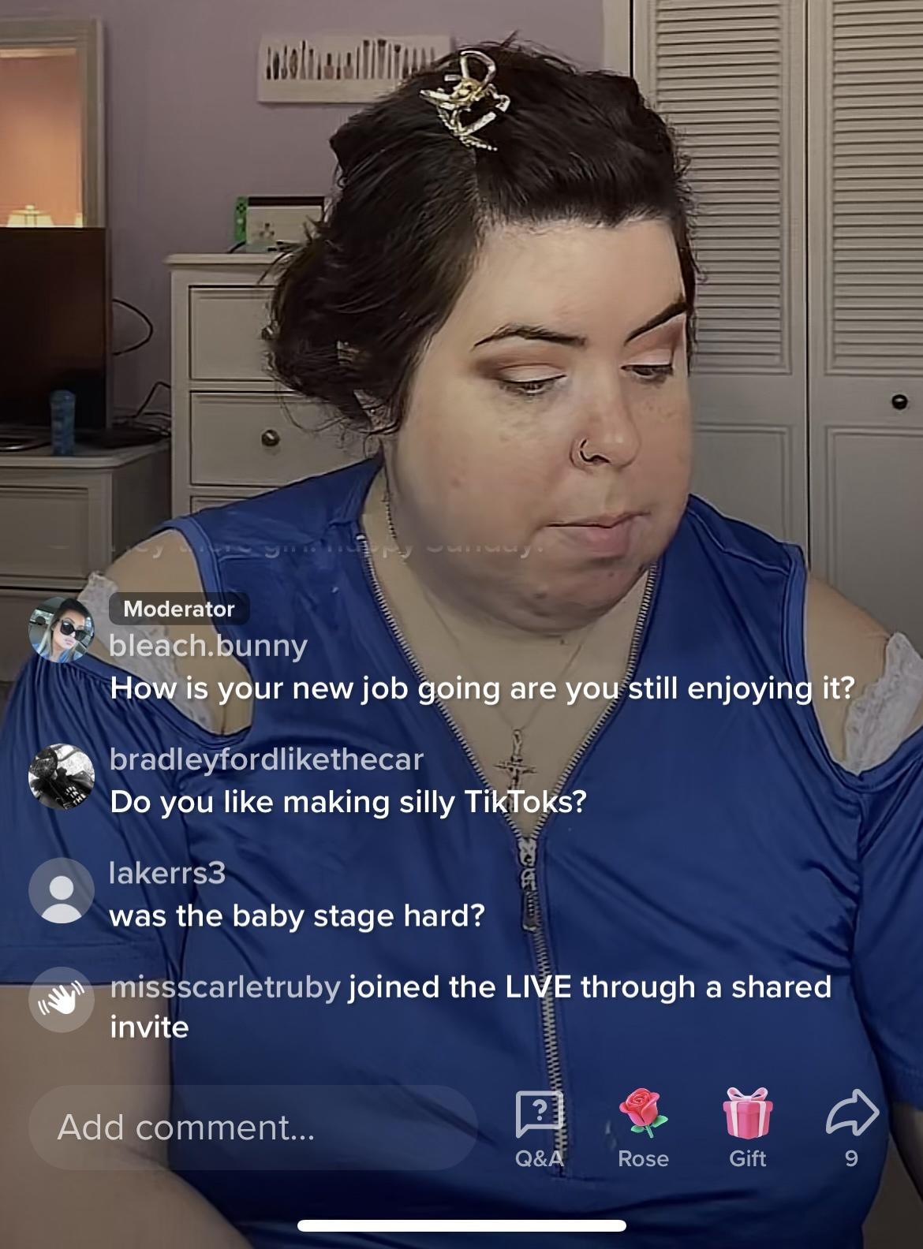The width and height of the screenshot is (923, 1249).
Task: Select the baby stage comment
Action: [x=297, y=916]
